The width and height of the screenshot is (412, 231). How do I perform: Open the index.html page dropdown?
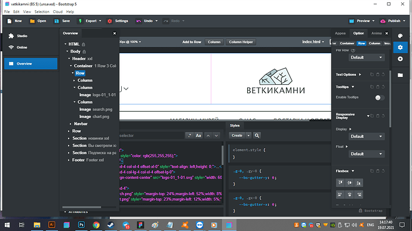[x=313, y=42]
